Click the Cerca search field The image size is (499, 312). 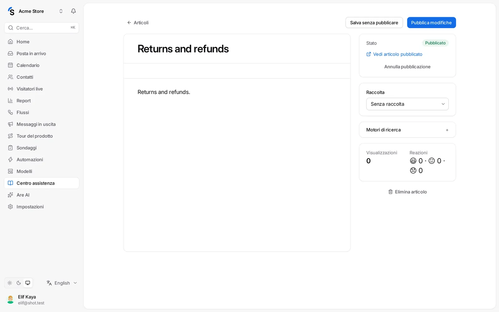click(41, 28)
